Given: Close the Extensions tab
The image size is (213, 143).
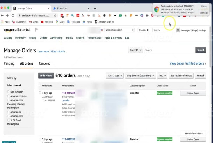Looking at the screenshot, I should [x=88, y=8].
